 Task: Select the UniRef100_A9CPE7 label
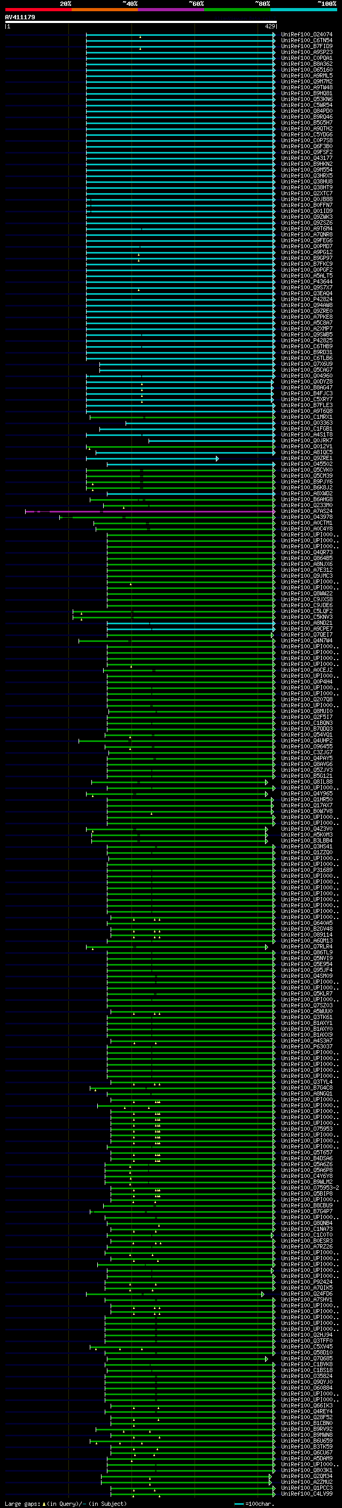(306, 629)
